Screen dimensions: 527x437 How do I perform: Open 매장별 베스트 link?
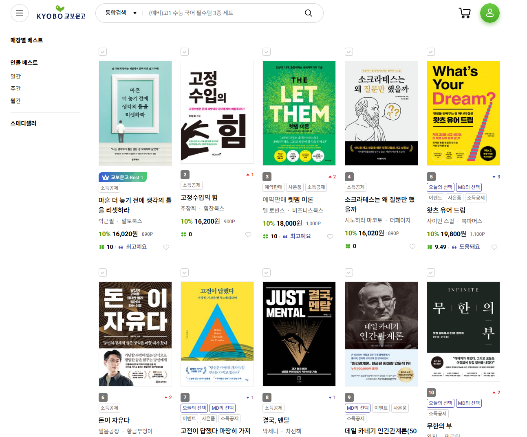click(26, 40)
